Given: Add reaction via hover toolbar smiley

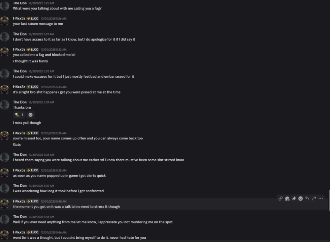Looking at the screenshot, I should (x=301, y=199).
